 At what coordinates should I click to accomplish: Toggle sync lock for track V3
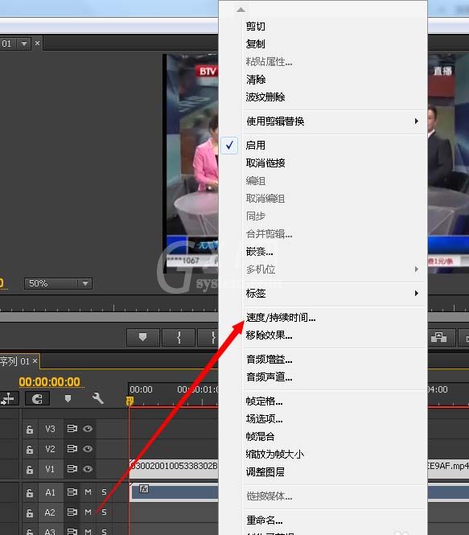(x=72, y=429)
